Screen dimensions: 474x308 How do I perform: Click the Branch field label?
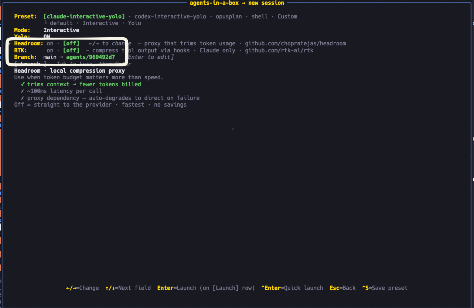click(25, 57)
